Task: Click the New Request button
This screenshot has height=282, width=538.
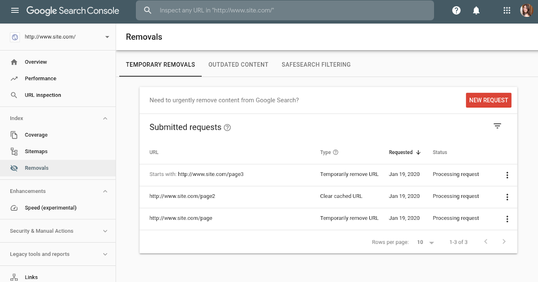Action: click(488, 100)
